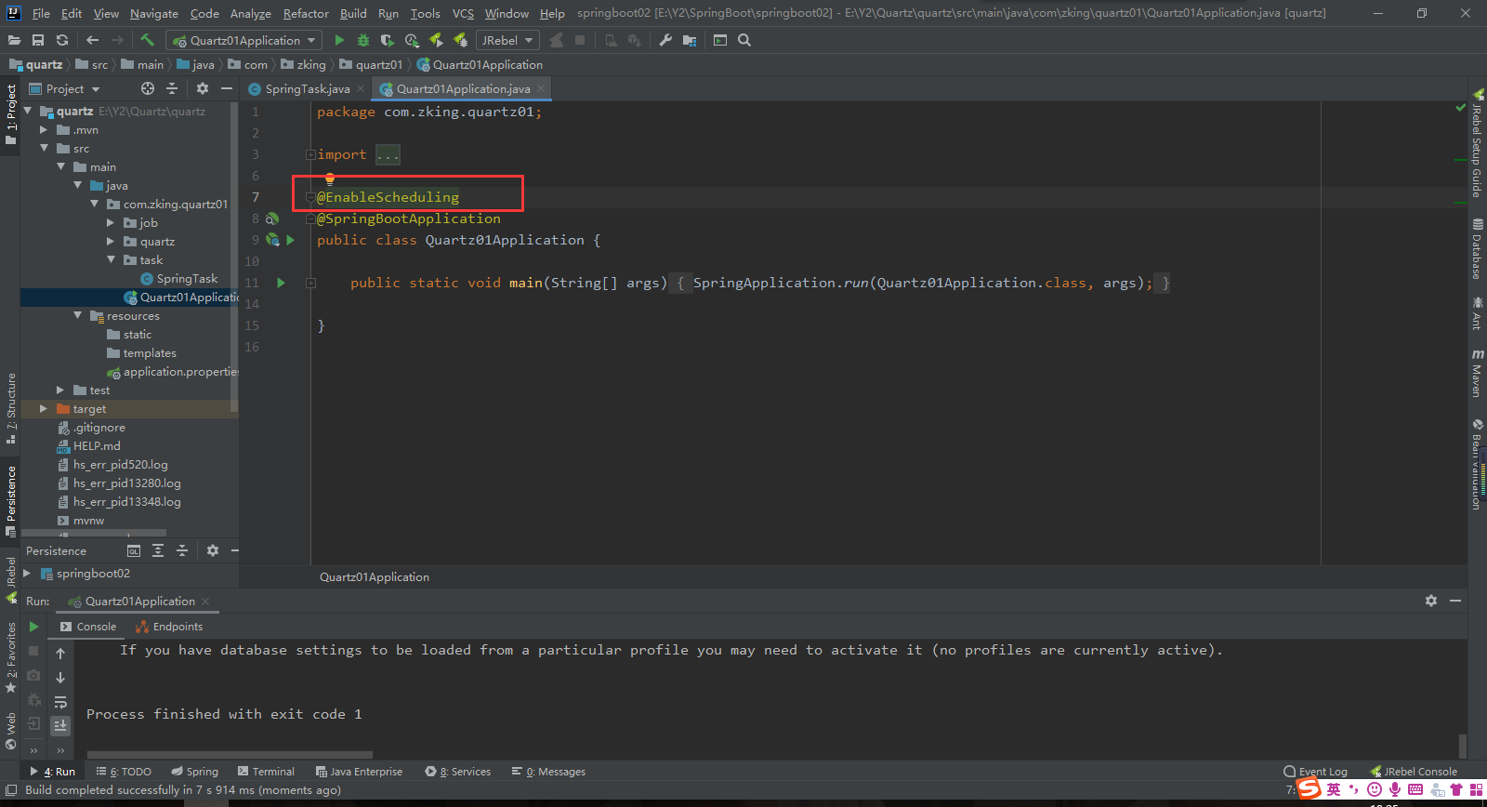
Task: Open the Quartz01Application run configuration dropdown
Action: click(x=244, y=40)
